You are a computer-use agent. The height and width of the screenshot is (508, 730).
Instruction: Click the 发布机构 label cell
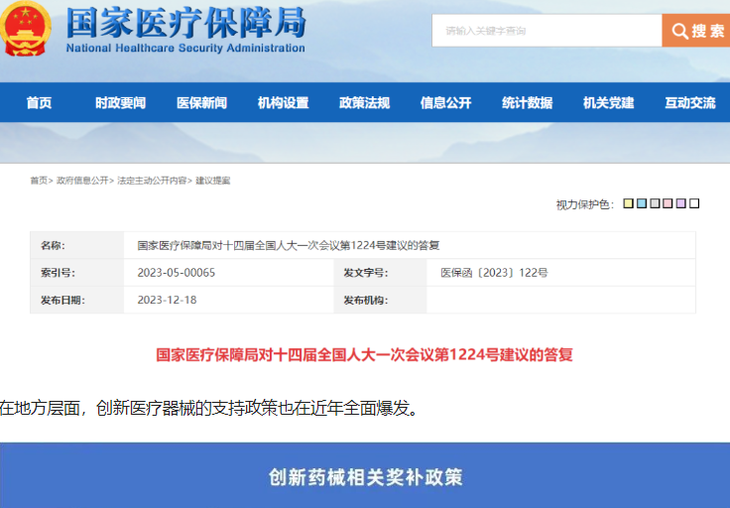tap(380, 300)
